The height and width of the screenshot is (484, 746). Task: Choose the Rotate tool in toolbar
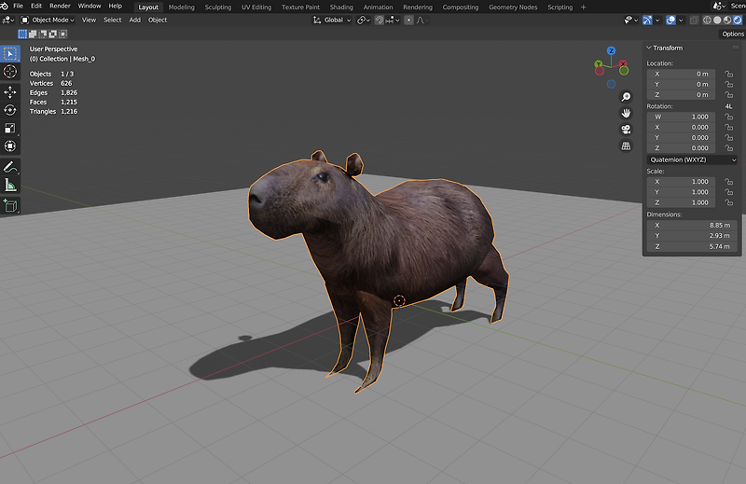[10, 110]
